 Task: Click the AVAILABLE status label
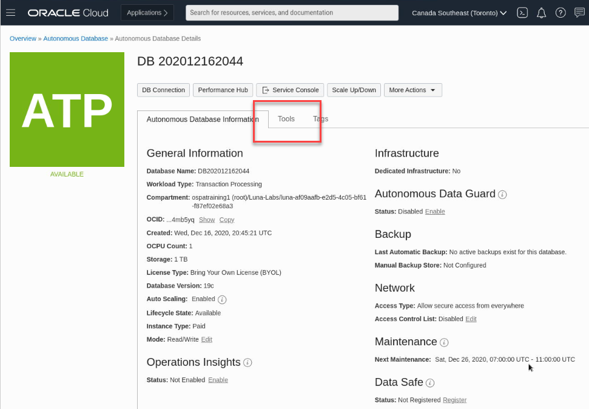click(x=67, y=174)
